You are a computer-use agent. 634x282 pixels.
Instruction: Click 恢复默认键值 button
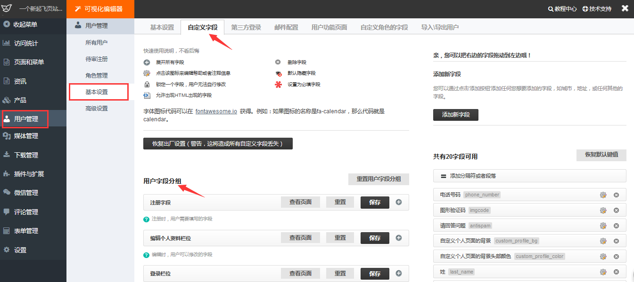click(601, 155)
